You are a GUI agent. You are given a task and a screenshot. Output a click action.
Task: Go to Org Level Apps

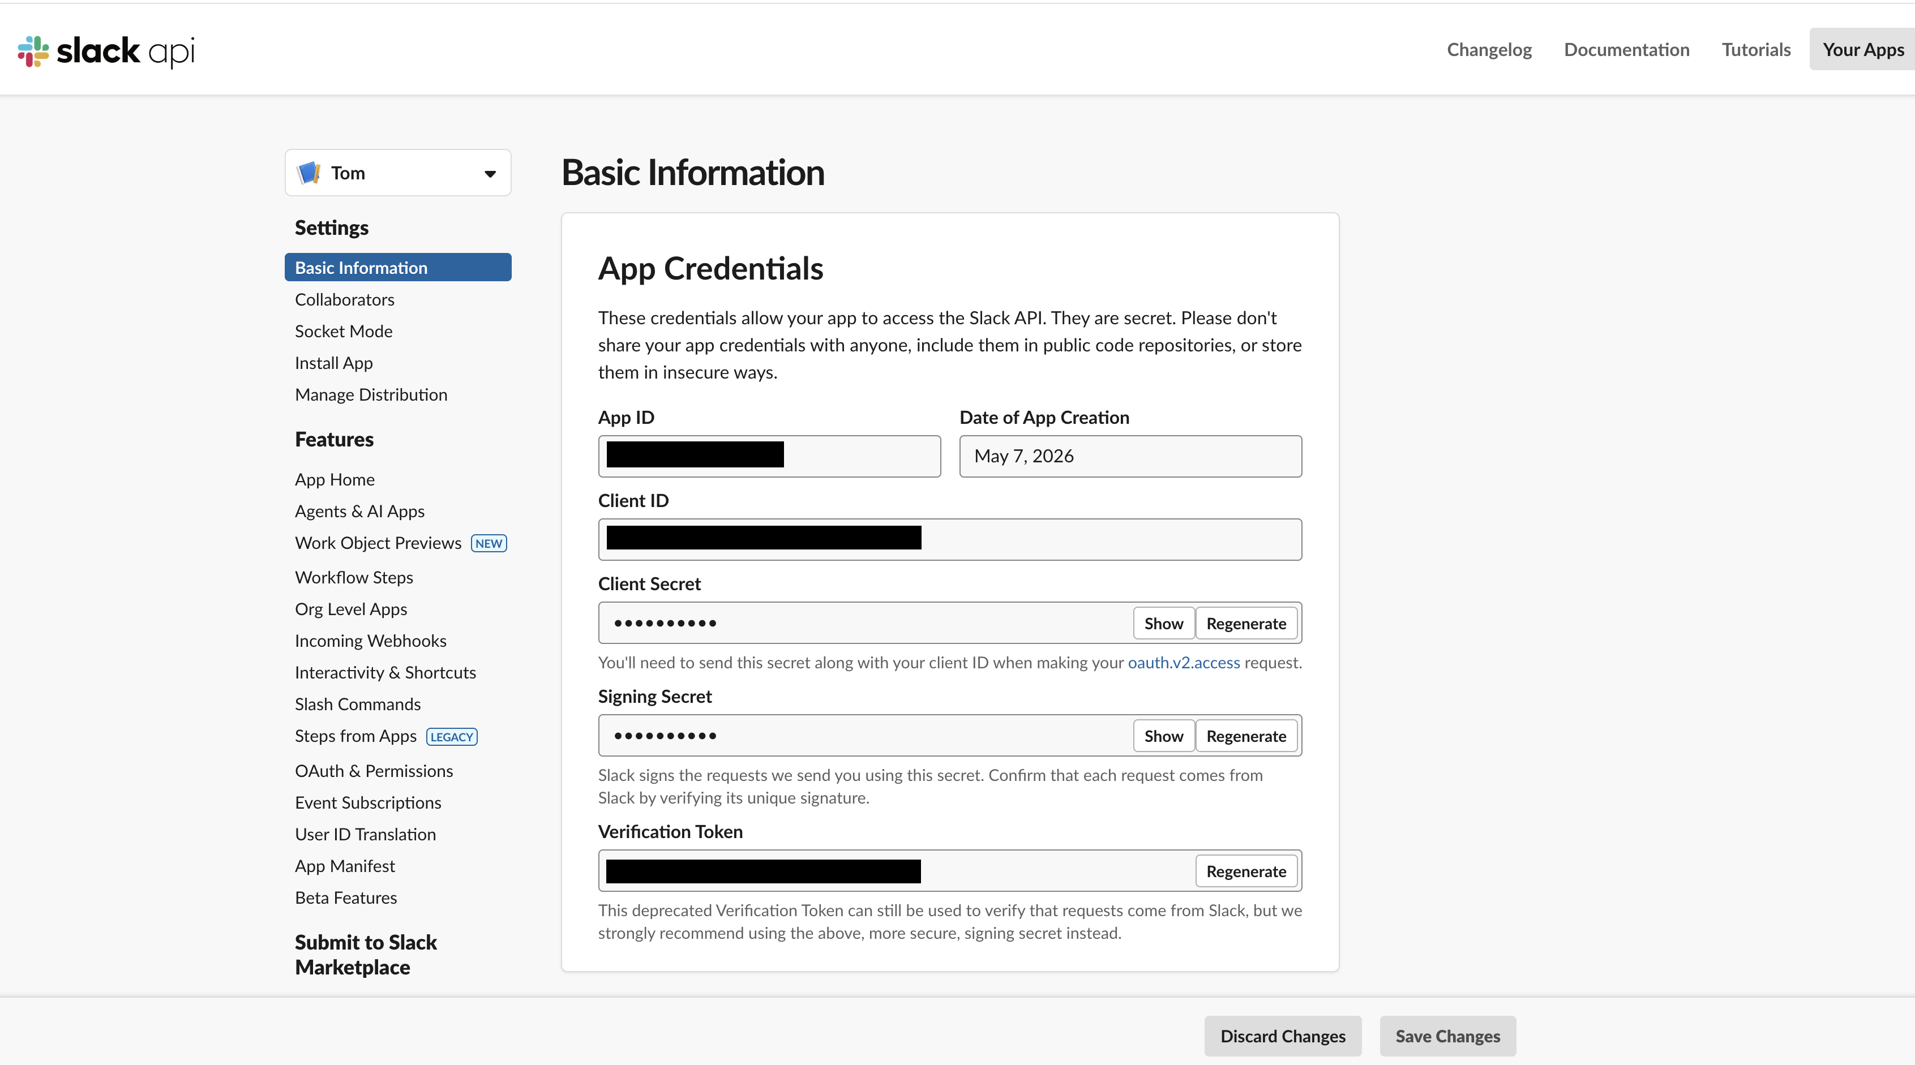point(351,609)
